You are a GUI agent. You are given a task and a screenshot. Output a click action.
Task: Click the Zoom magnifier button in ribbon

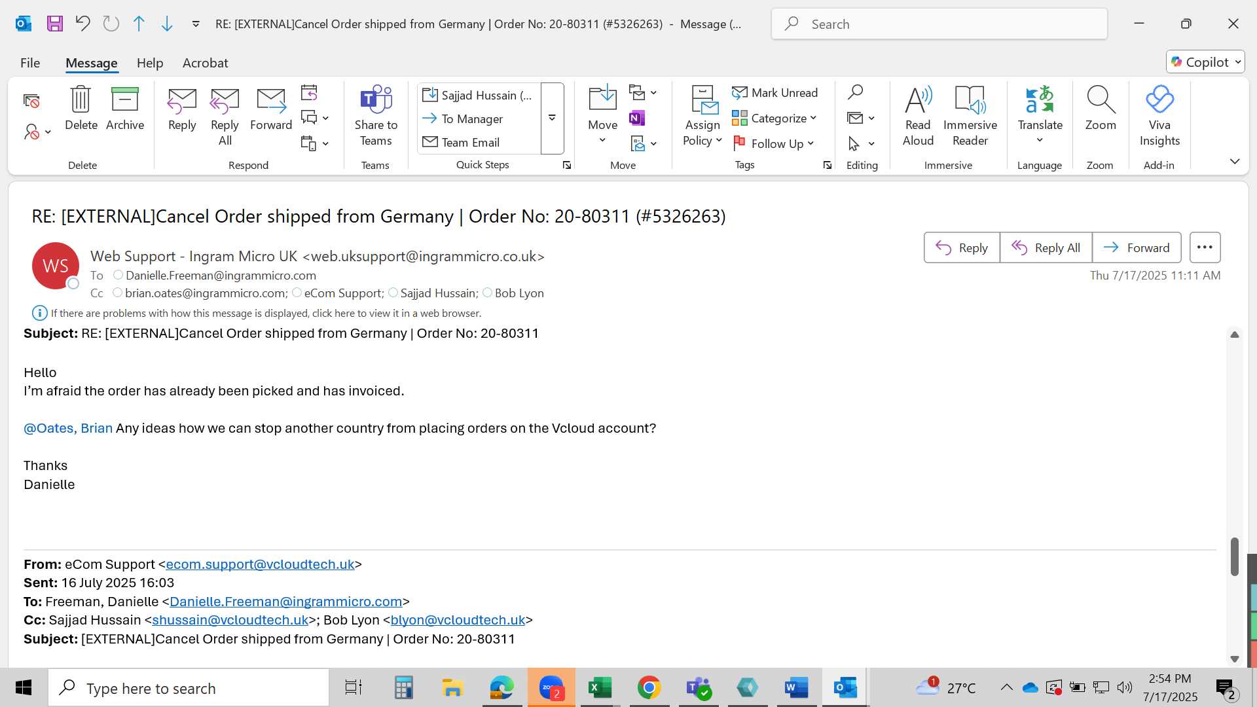tap(1101, 109)
